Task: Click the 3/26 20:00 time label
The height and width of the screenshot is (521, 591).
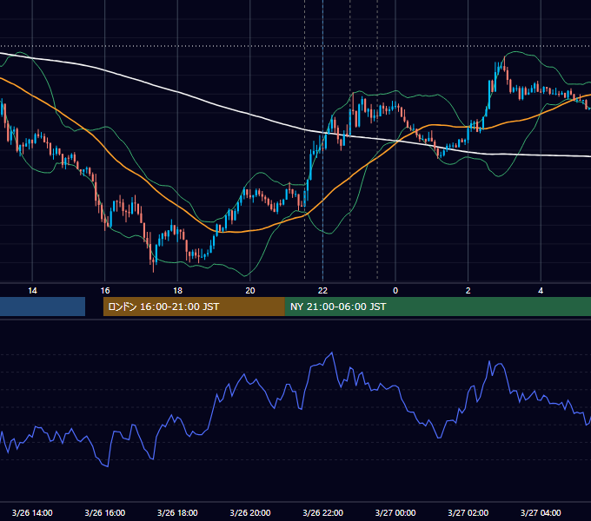Action: click(x=250, y=512)
